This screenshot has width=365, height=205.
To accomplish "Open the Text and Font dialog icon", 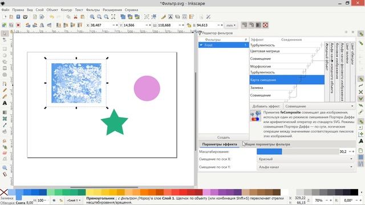I will point(171,17).
